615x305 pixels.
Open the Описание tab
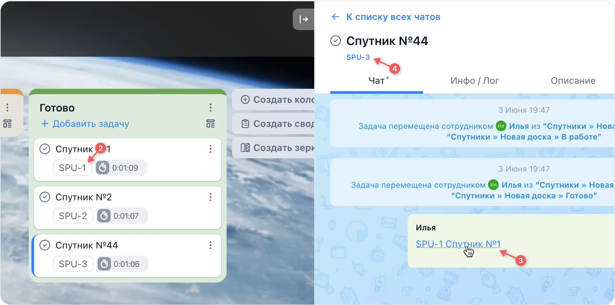pyautogui.click(x=573, y=81)
